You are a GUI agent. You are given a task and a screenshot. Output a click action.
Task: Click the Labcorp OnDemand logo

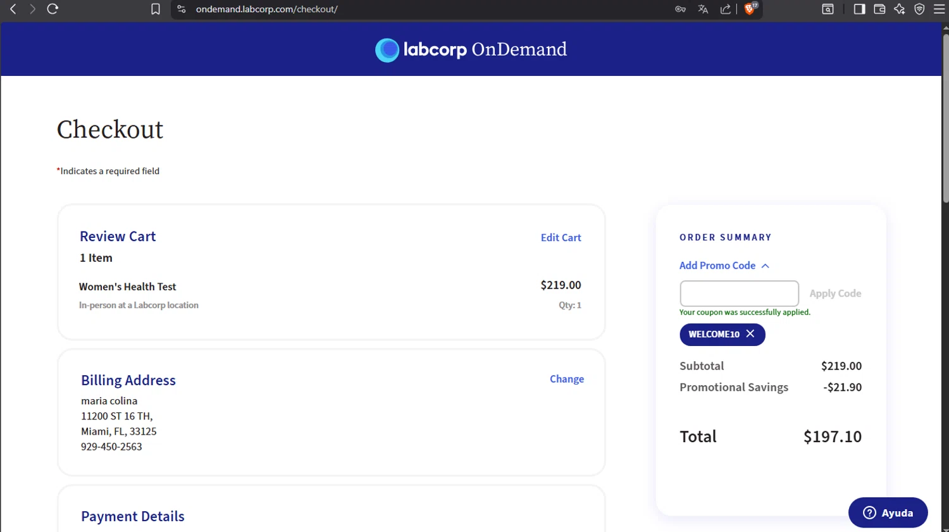click(x=471, y=49)
